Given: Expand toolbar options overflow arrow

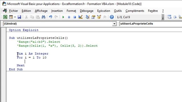Looking at the screenshot, I should (x=163, y=17).
